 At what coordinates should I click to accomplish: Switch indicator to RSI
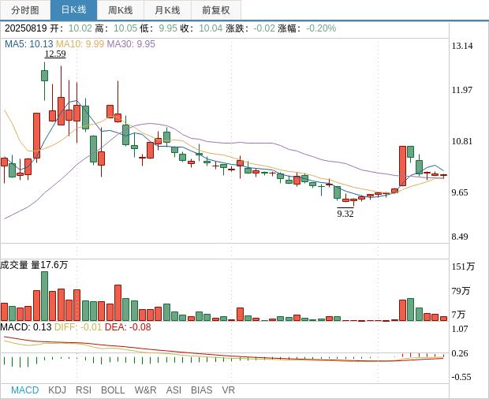pos(84,390)
